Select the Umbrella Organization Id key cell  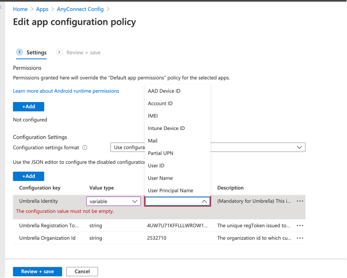tap(47, 238)
